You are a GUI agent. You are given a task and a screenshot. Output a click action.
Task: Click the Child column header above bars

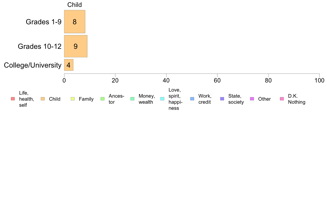click(x=75, y=5)
